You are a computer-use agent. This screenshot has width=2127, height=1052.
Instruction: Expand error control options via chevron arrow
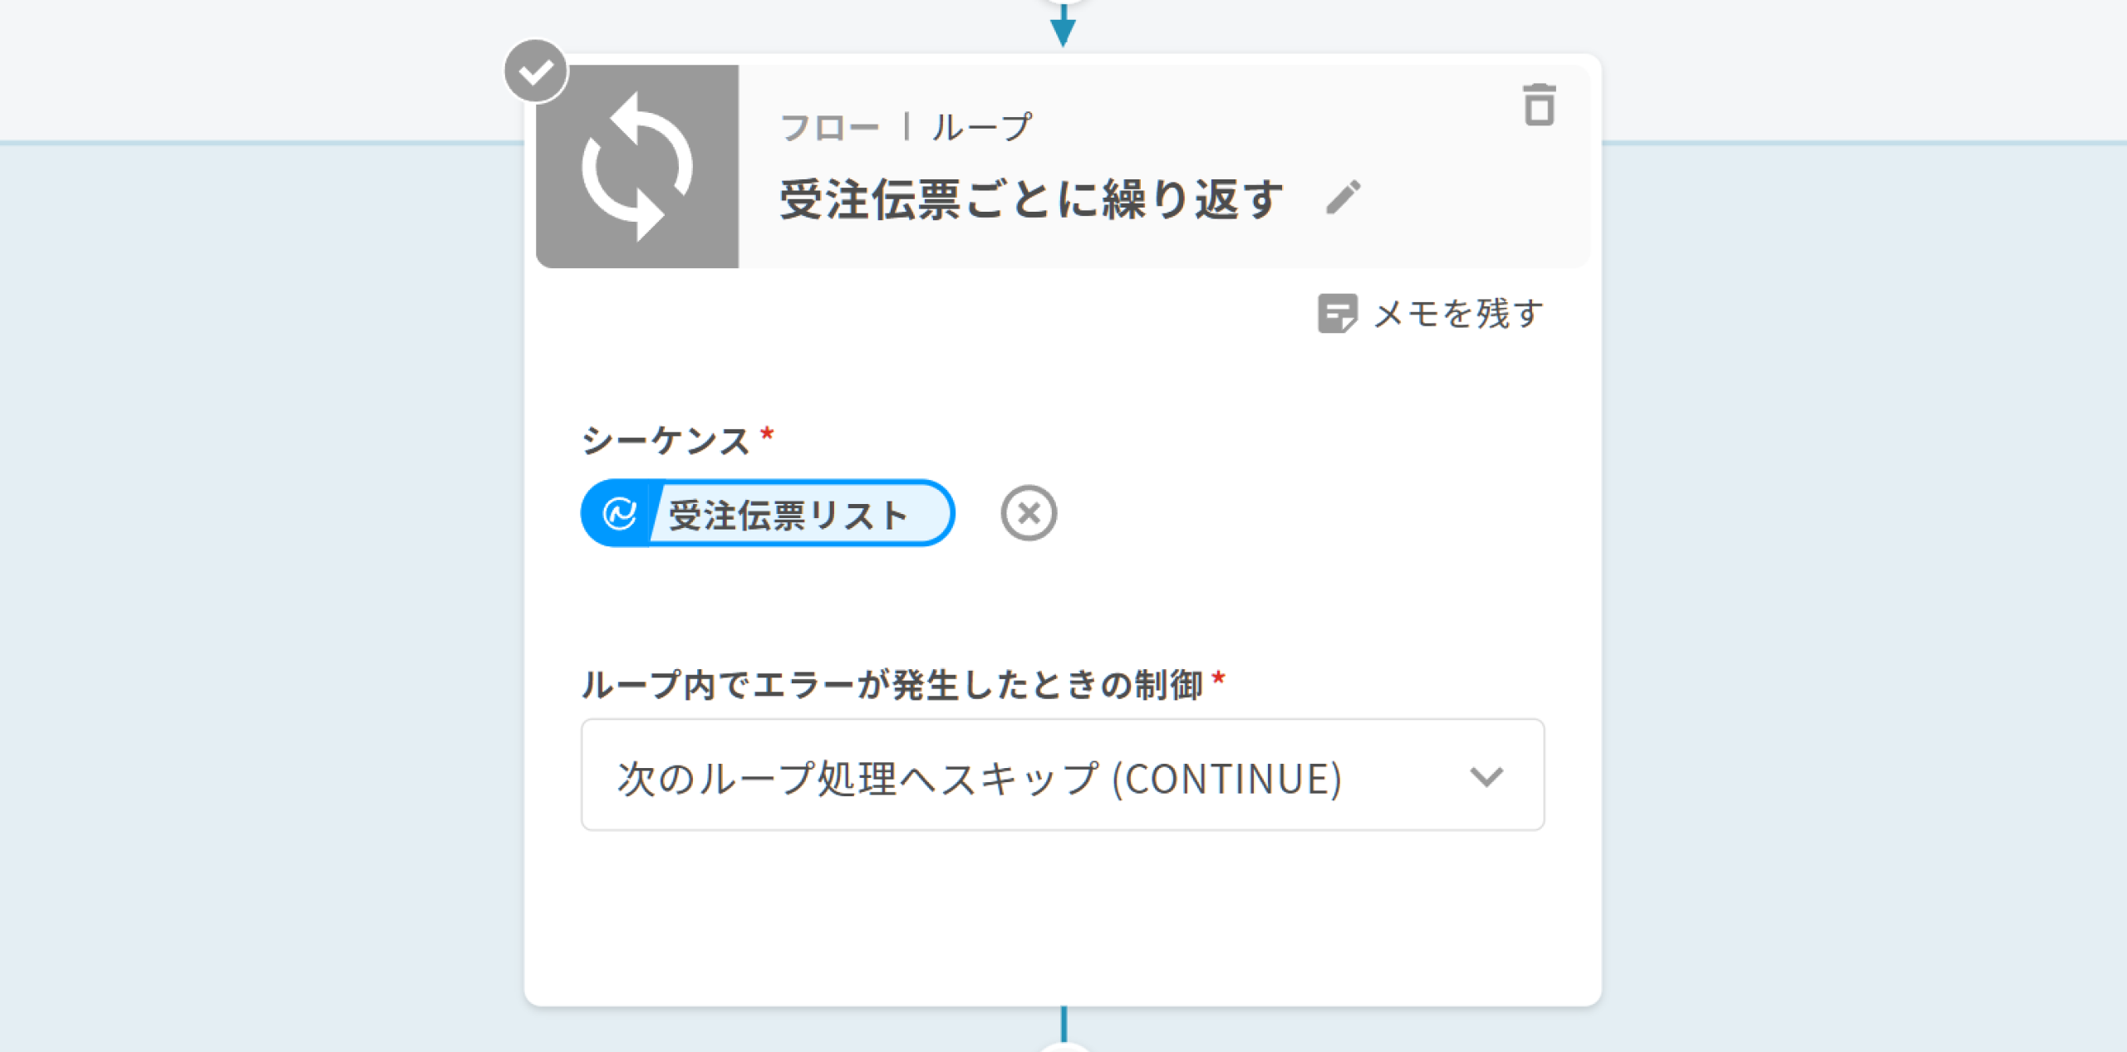pyautogui.click(x=1486, y=777)
